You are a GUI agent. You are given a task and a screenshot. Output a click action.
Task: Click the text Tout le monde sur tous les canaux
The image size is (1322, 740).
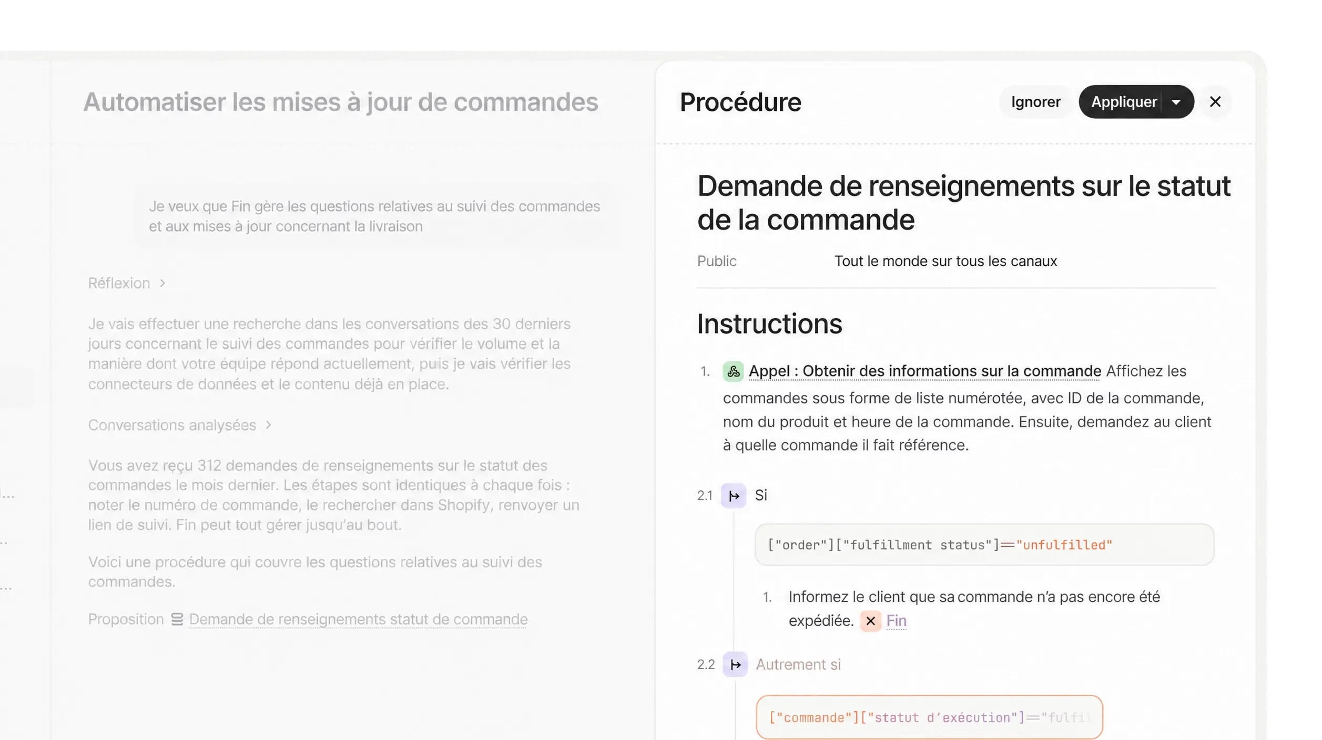tap(945, 261)
